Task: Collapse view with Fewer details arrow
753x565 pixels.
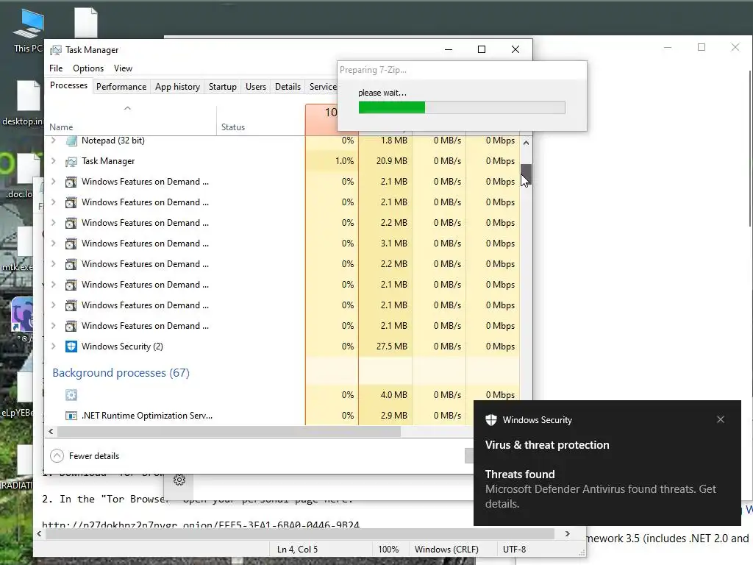Action: 57,456
